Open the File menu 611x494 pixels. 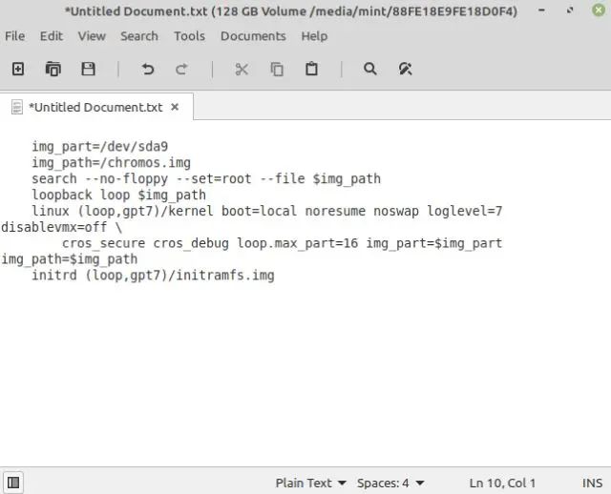point(15,36)
